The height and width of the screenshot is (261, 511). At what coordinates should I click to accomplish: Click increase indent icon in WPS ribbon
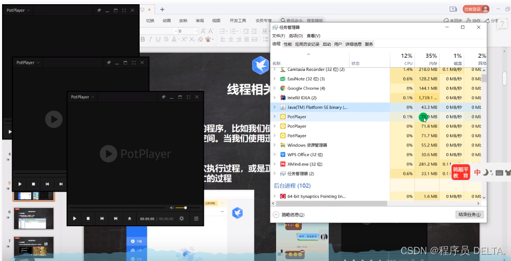(255, 31)
